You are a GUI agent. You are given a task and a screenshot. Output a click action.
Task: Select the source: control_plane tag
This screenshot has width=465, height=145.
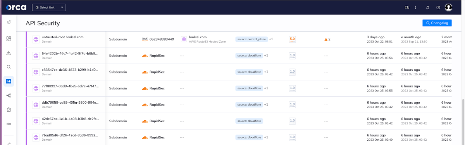pyautogui.click(x=251, y=39)
